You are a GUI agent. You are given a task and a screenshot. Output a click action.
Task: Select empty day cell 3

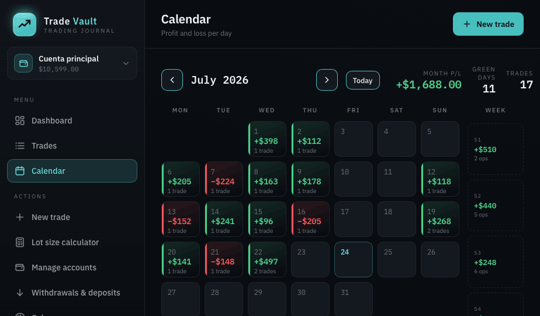[x=354, y=139]
